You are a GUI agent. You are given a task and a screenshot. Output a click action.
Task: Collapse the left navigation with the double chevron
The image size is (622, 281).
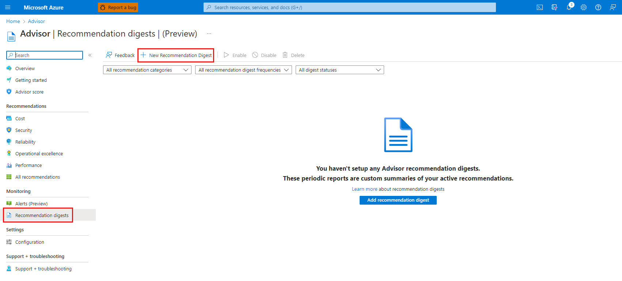coord(90,55)
